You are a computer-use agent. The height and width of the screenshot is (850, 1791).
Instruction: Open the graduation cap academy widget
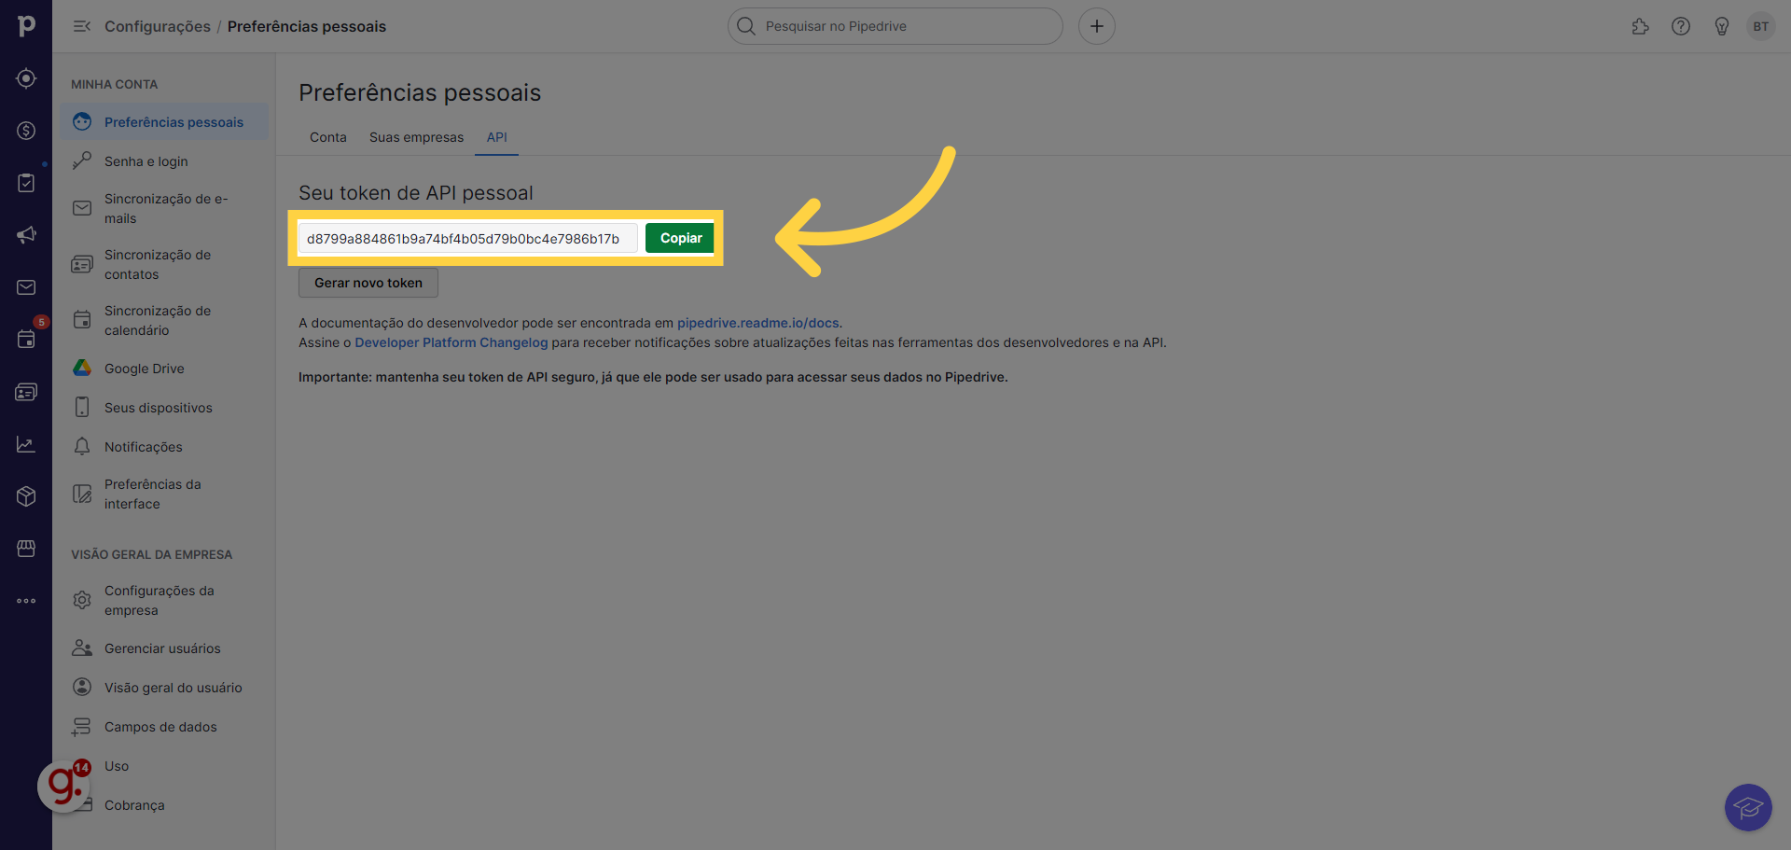click(x=1748, y=807)
